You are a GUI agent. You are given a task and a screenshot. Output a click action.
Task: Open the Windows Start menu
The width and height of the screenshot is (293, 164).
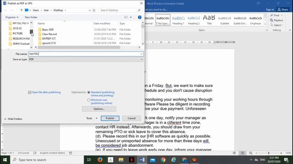point(5,160)
